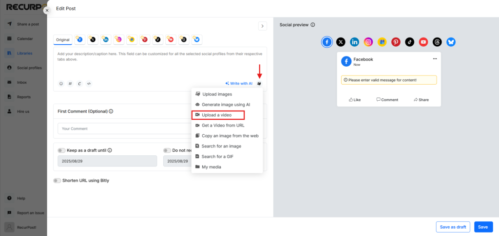Switch to the Original tab
The height and width of the screenshot is (236, 499).
63,40
